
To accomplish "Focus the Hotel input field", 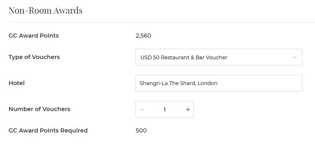I will point(219,83).
